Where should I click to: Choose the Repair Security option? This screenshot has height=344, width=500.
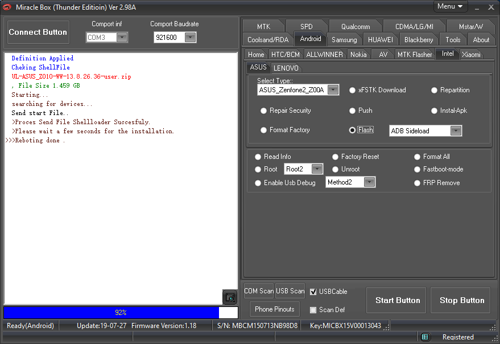[263, 111]
